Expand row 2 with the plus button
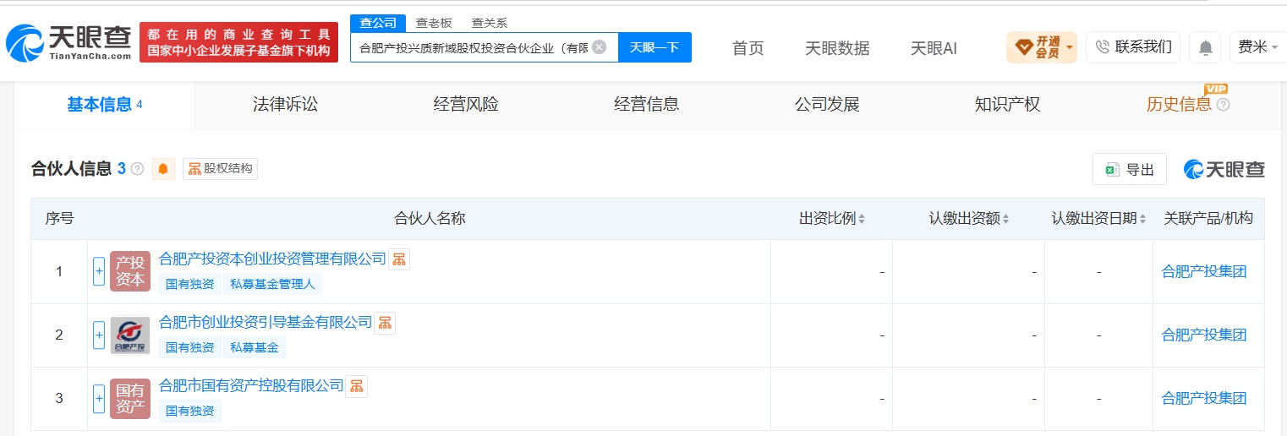 tap(99, 335)
